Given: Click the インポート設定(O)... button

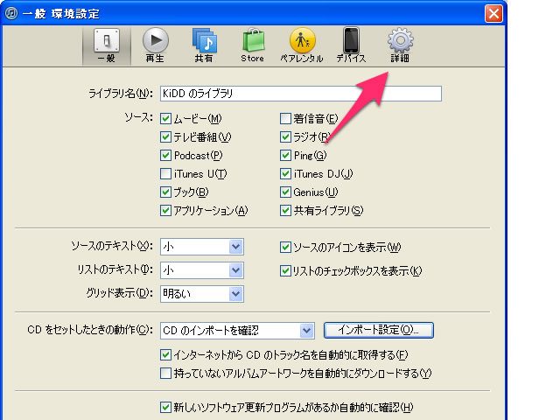Looking at the screenshot, I should point(379,330).
